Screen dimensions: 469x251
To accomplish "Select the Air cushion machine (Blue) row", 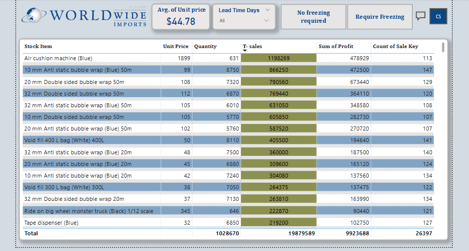I will 58,58.
